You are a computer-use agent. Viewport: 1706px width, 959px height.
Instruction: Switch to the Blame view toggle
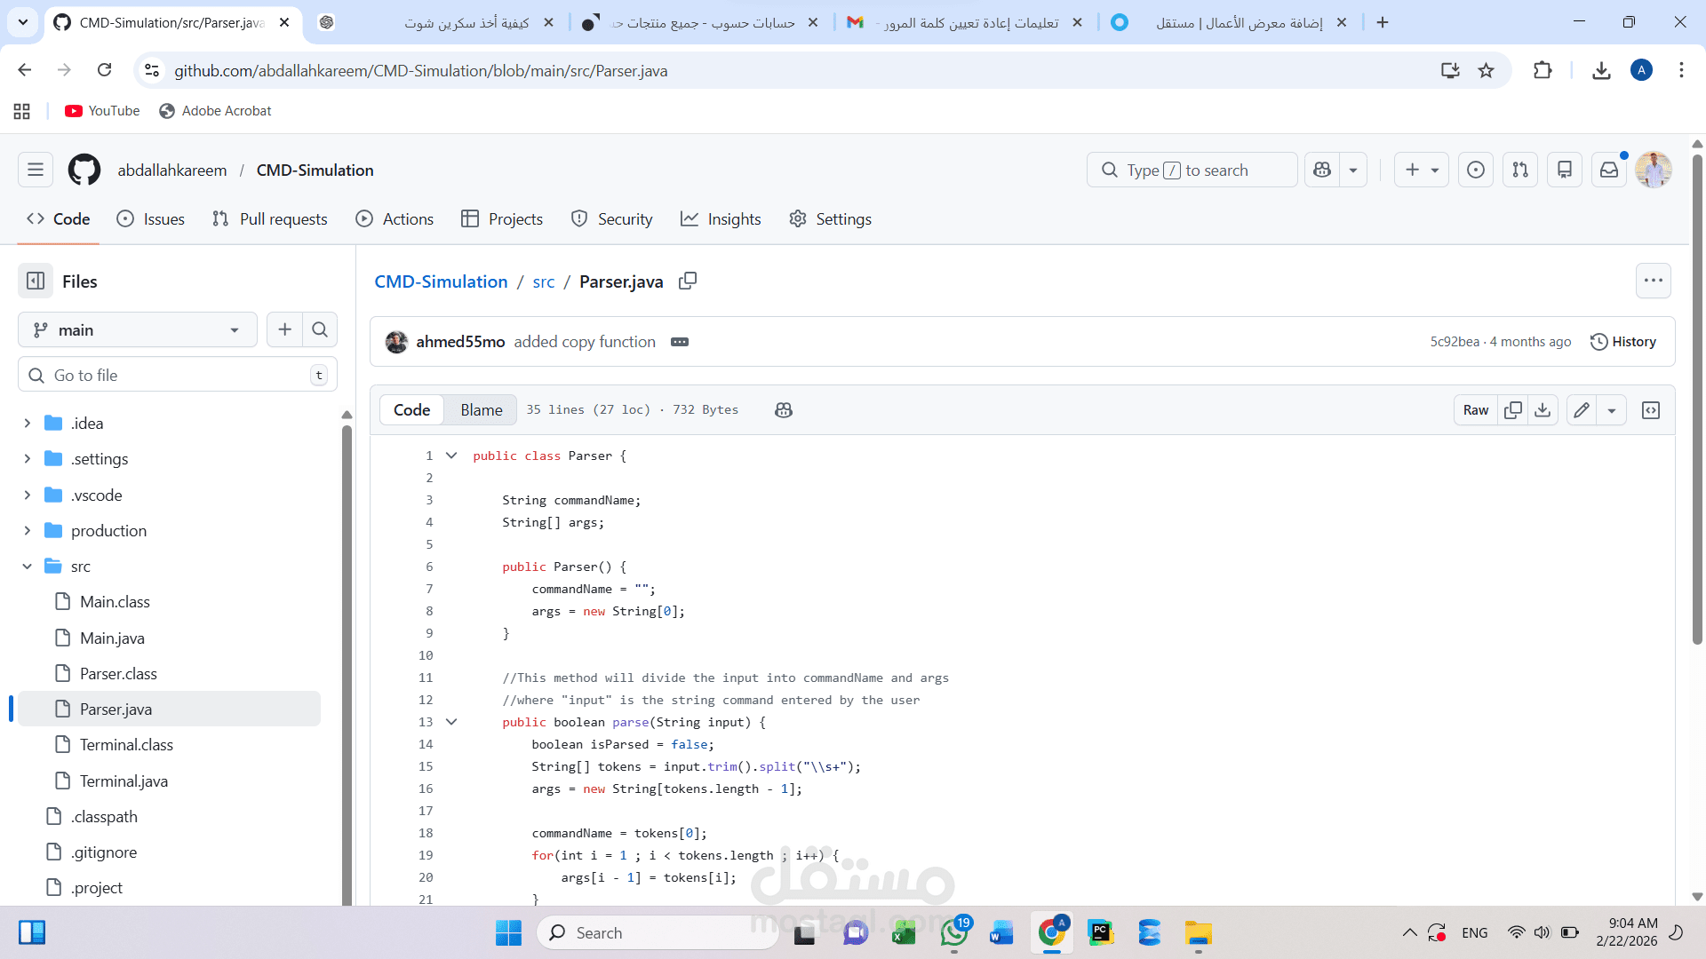pyautogui.click(x=481, y=410)
